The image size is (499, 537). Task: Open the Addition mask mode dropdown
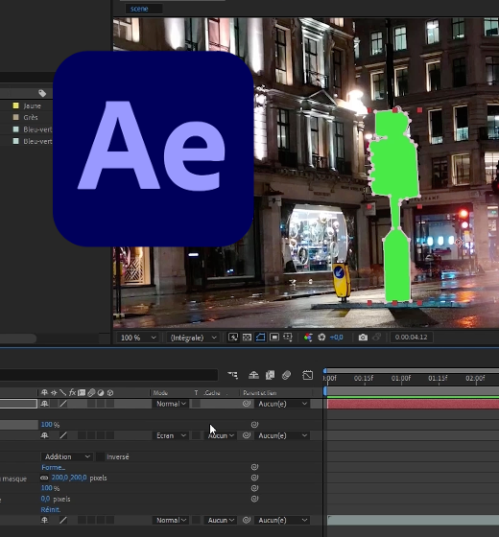(x=67, y=456)
